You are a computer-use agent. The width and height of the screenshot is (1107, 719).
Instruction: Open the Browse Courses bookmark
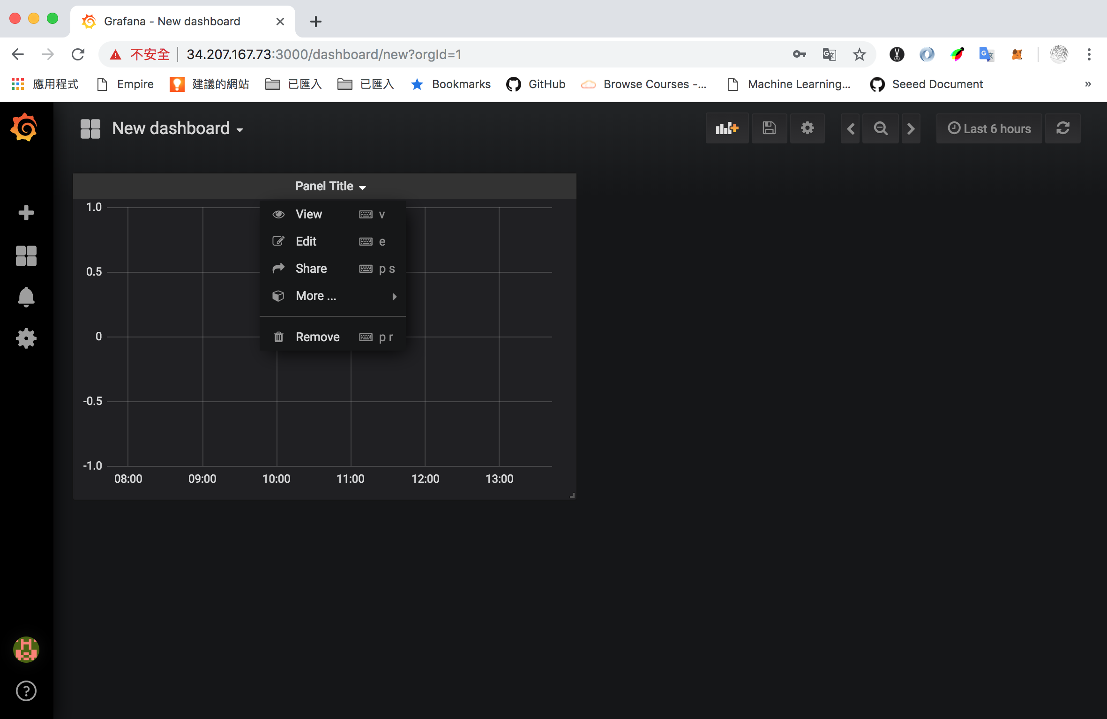(644, 84)
